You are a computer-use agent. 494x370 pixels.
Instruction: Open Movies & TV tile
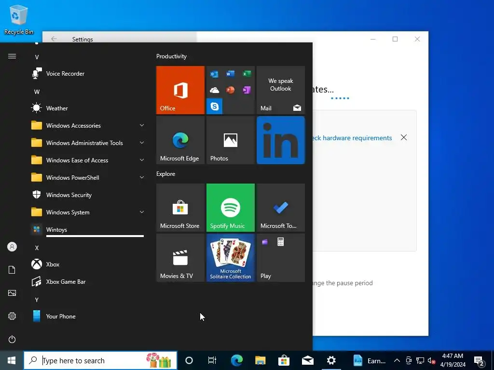click(180, 258)
